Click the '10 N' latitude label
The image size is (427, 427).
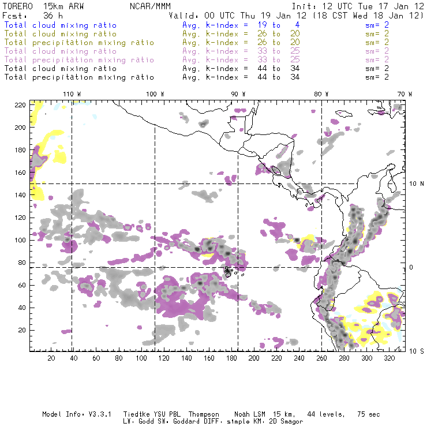tap(417, 184)
